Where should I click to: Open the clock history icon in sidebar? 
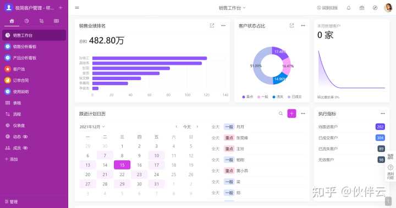point(26,21)
